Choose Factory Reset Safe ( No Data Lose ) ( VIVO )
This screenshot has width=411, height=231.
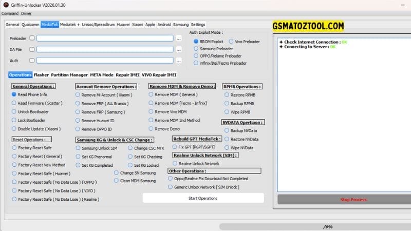coord(14,190)
